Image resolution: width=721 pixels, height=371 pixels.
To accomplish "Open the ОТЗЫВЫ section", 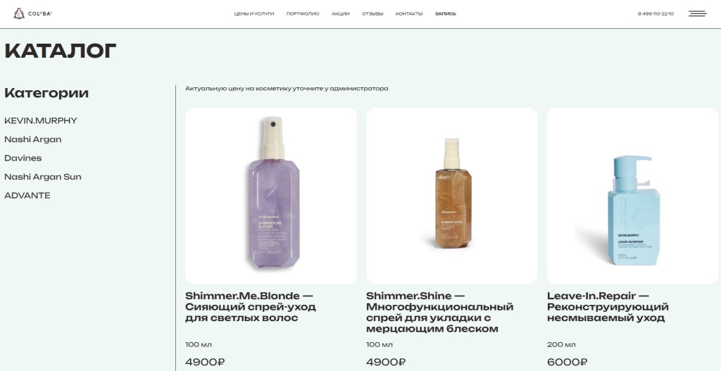I will pyautogui.click(x=372, y=14).
